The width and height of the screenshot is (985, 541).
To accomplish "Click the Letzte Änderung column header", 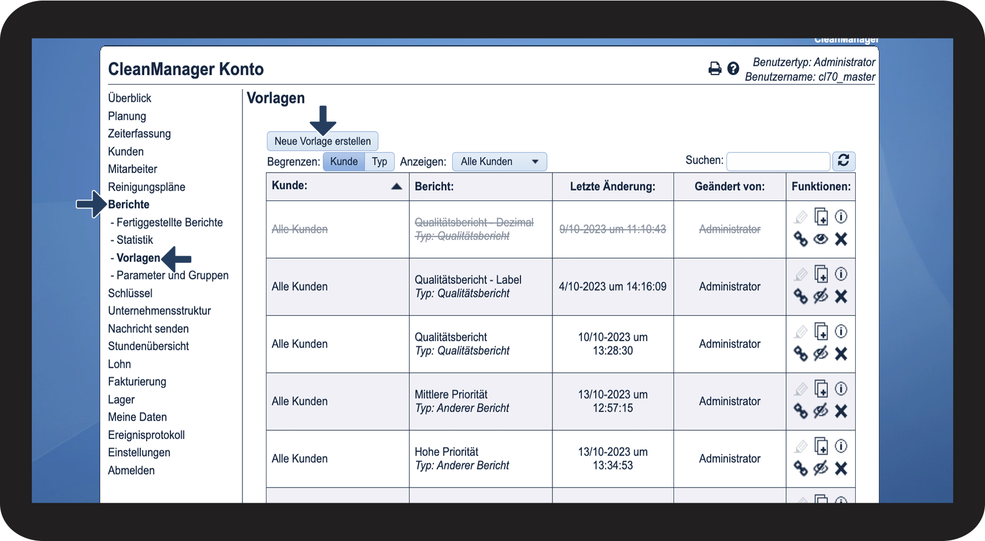I will tap(612, 187).
